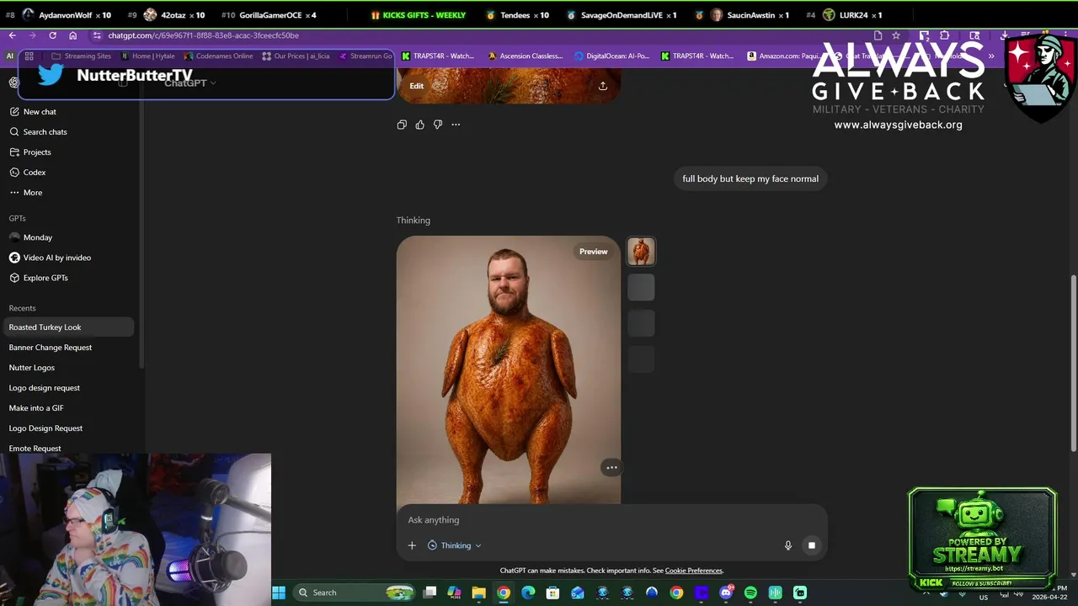The width and height of the screenshot is (1078, 606).
Task: Click the Windows Start button
Action: pyautogui.click(x=279, y=593)
